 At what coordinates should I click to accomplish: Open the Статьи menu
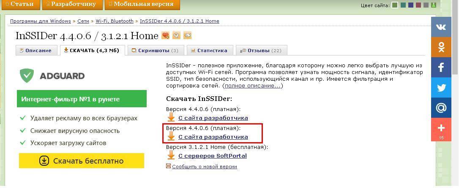20,4
